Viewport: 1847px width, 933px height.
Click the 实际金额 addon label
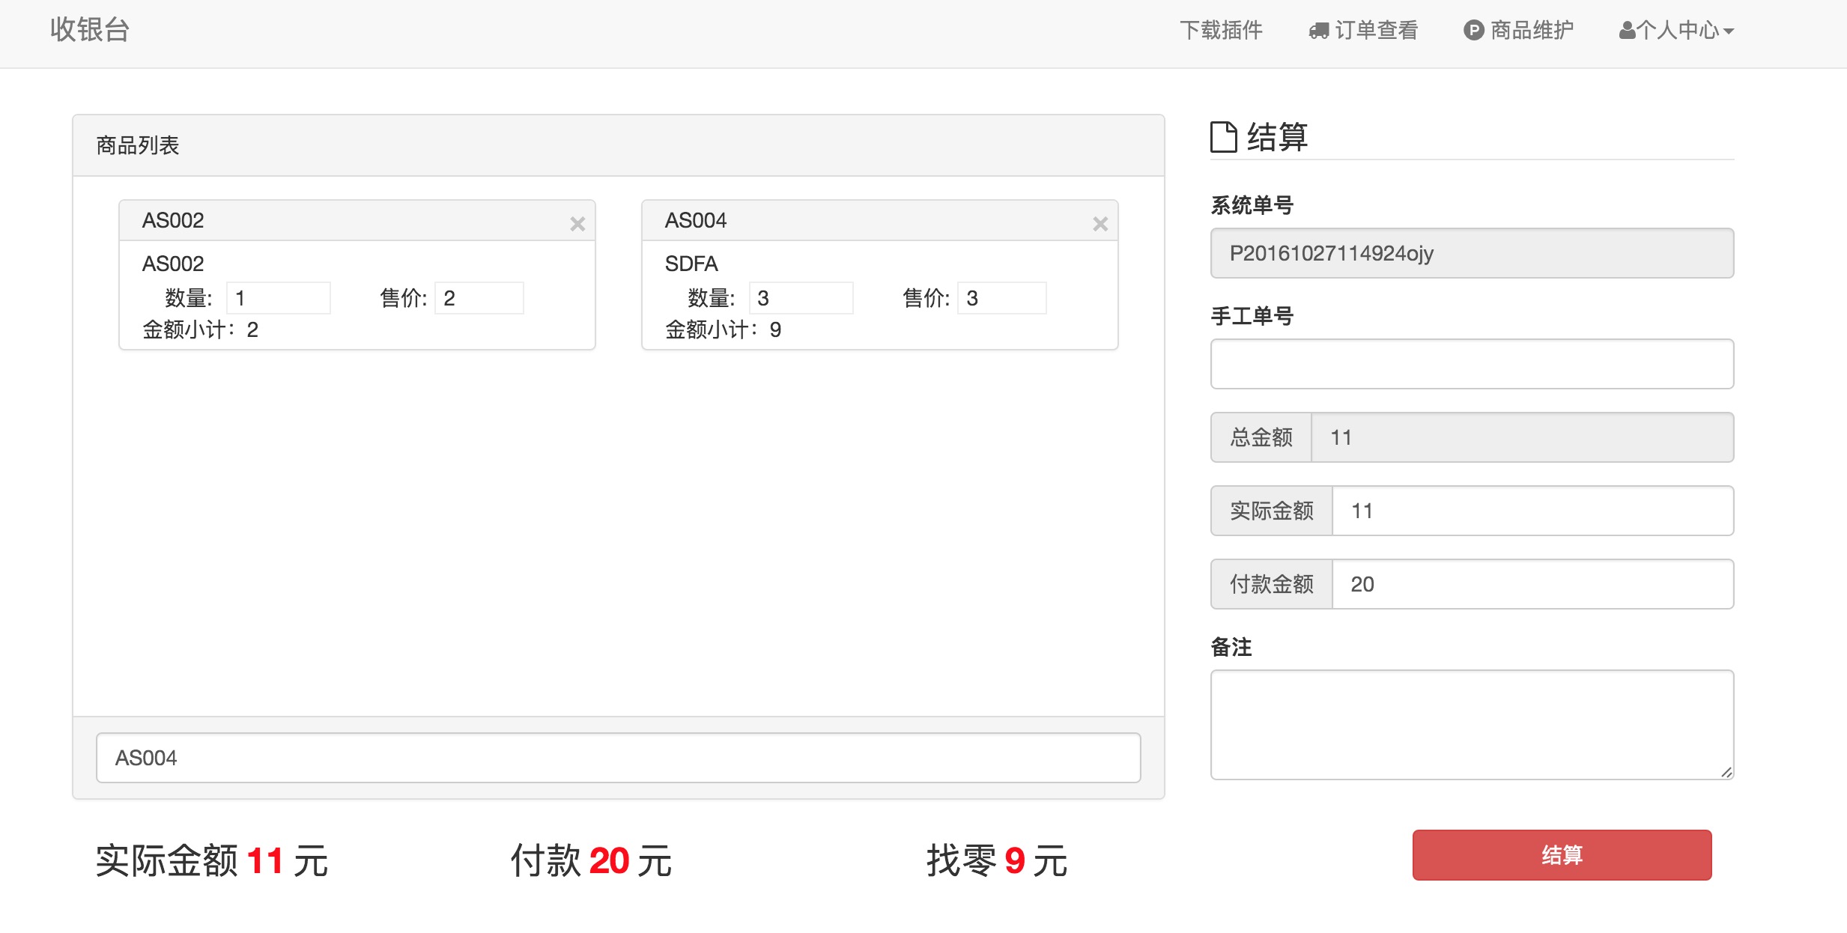1272,511
